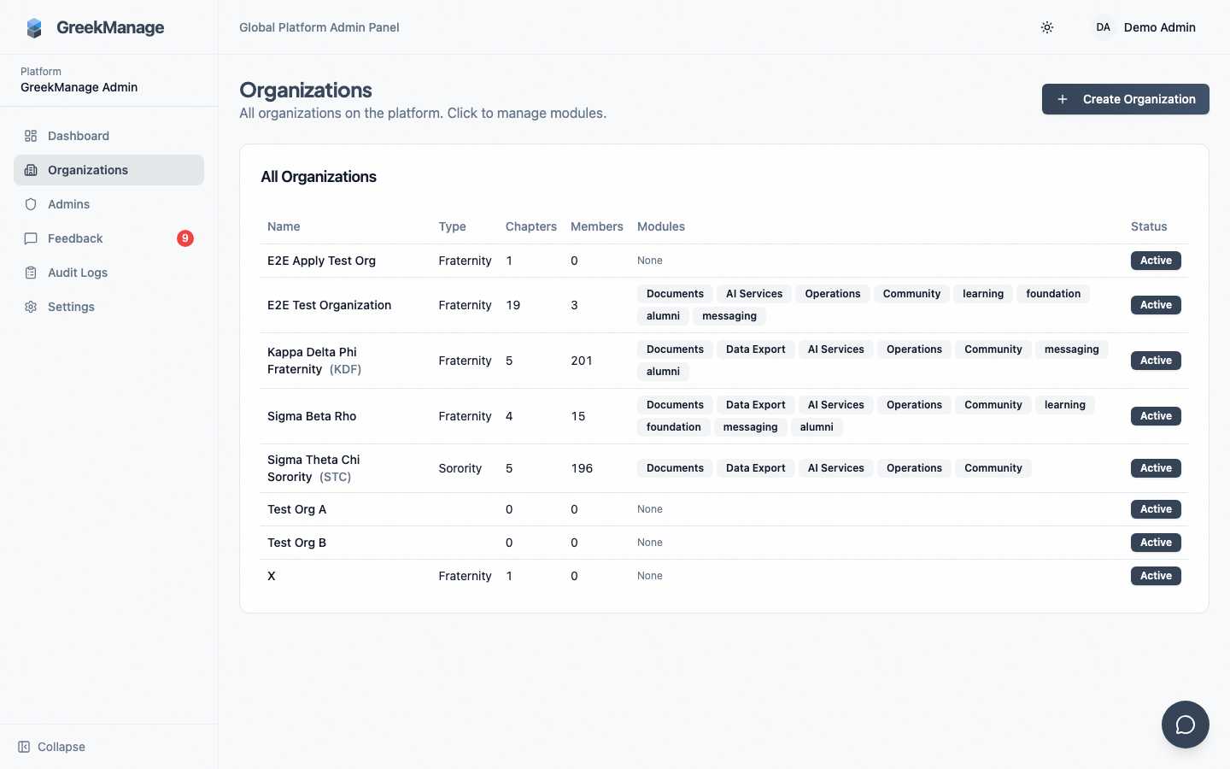This screenshot has height=769, width=1230.
Task: Click the Members column header
Action: coord(597,226)
